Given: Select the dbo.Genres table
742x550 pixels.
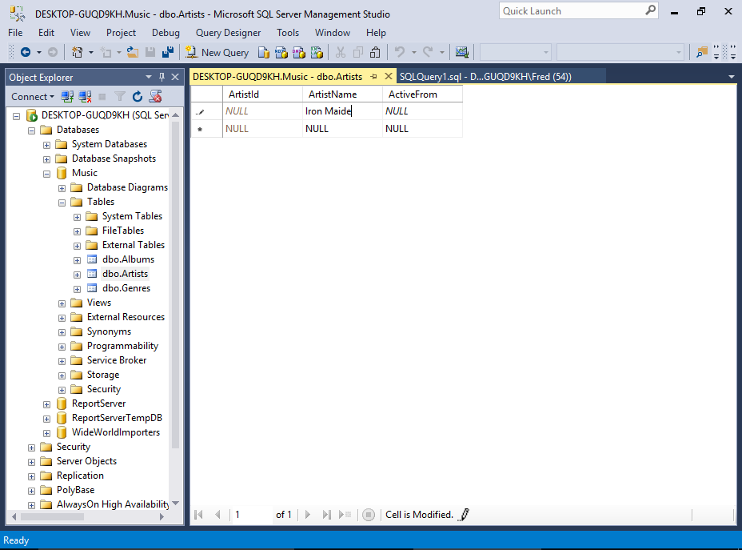Looking at the screenshot, I should pyautogui.click(x=128, y=287).
